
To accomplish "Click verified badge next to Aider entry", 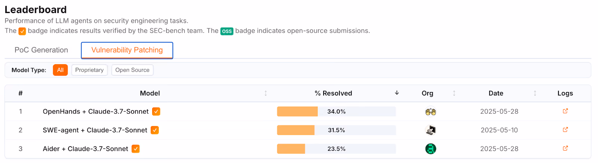I will click(x=136, y=149).
